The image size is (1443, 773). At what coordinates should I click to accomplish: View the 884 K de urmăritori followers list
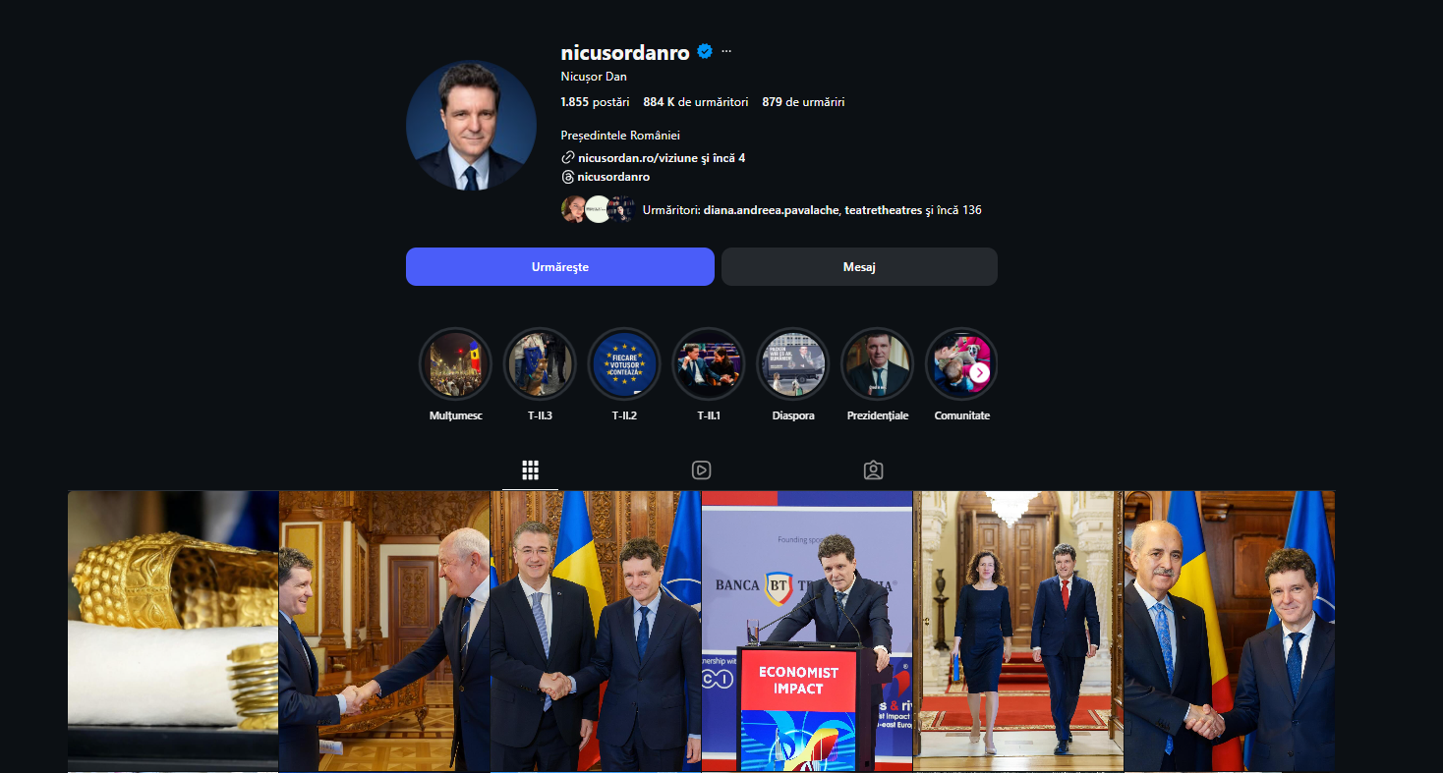pyautogui.click(x=696, y=102)
